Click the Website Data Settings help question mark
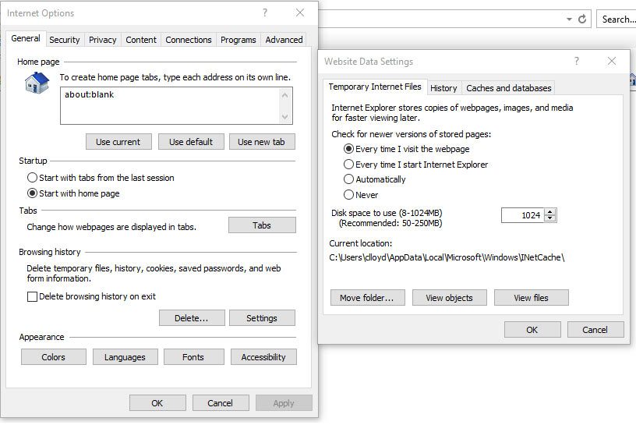The width and height of the screenshot is (636, 425). [577, 61]
